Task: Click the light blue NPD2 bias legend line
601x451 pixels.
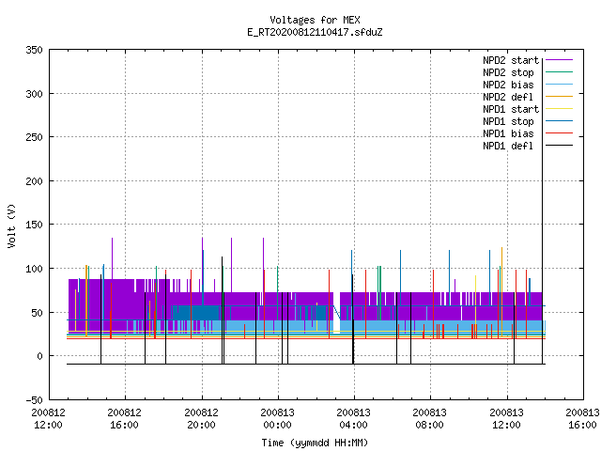Action: [559, 85]
